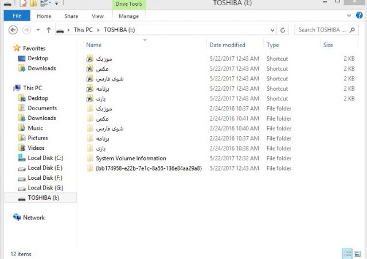Open Quick Access Toolbar customize dropdown
The image size is (367, 259).
[x=57, y=3]
